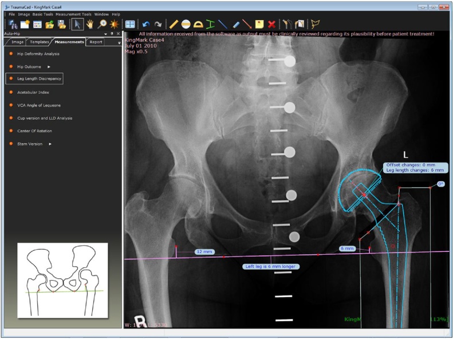453x339 pixels.
Task: Open the Help menu
Action: 116,14
